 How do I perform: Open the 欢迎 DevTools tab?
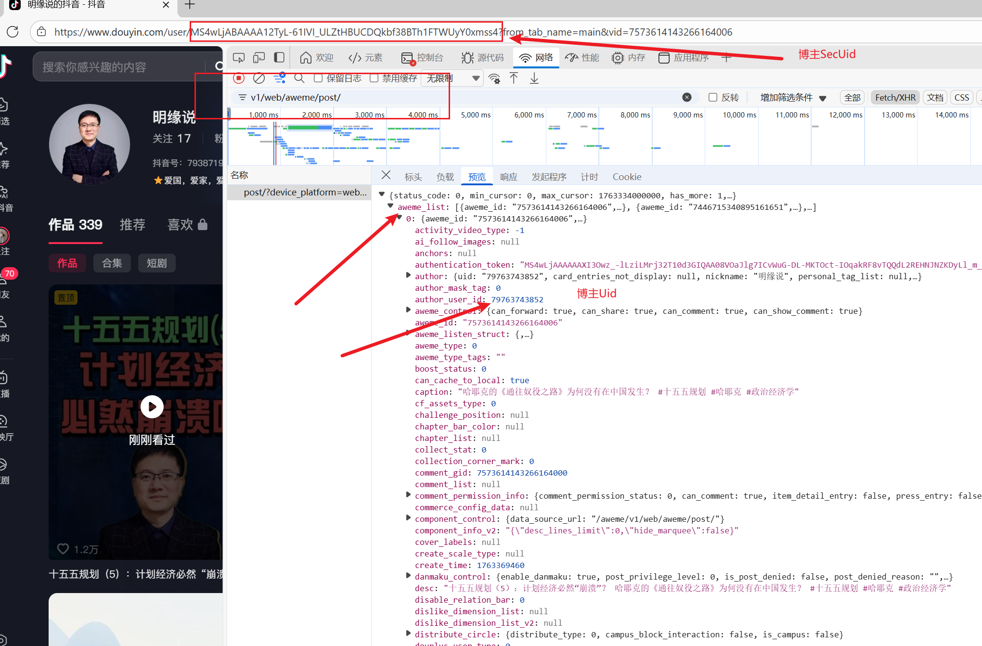pyautogui.click(x=316, y=58)
